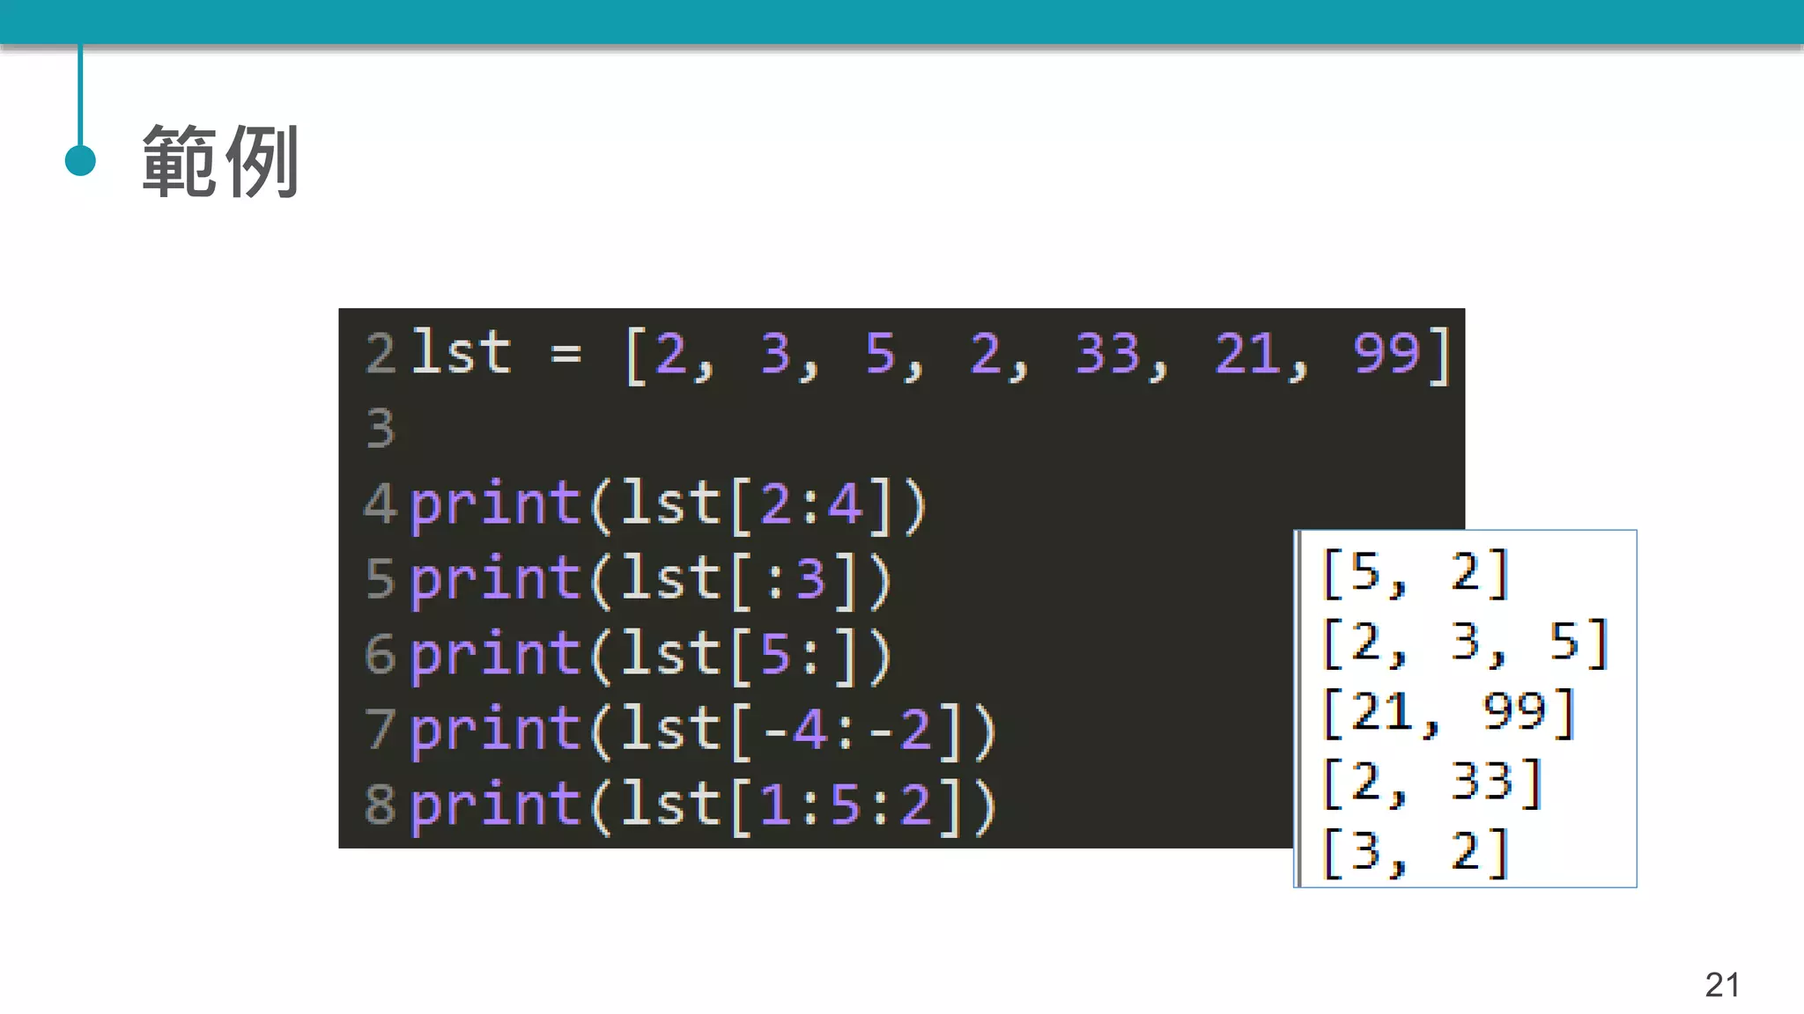Click the empty line number 3
This screenshot has height=1014, width=1804.
tap(381, 430)
